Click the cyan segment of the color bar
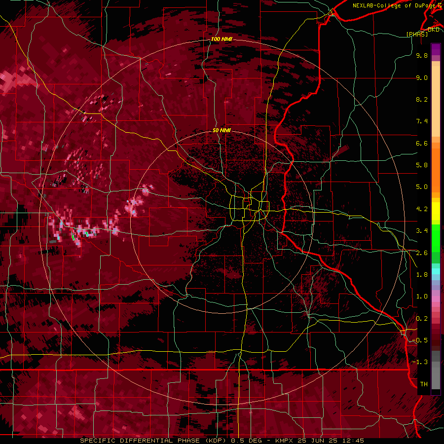The height and width of the screenshot is (444, 444). tap(436, 271)
